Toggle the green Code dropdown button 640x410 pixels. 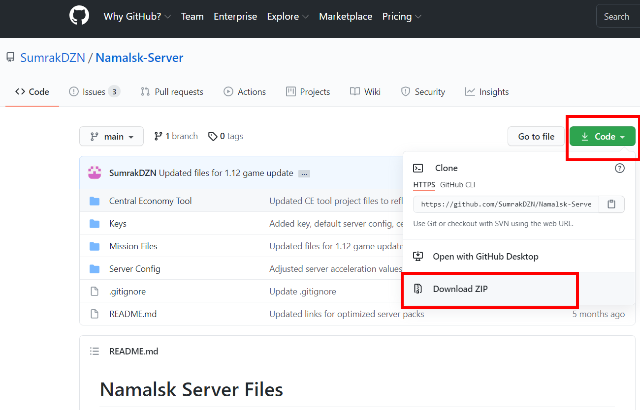(x=603, y=136)
